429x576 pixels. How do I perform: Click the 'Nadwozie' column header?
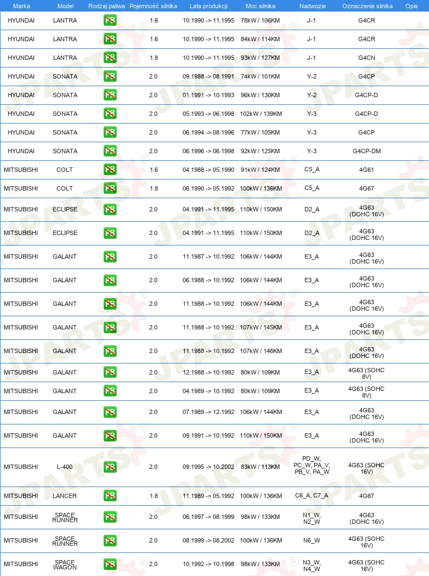click(x=312, y=6)
